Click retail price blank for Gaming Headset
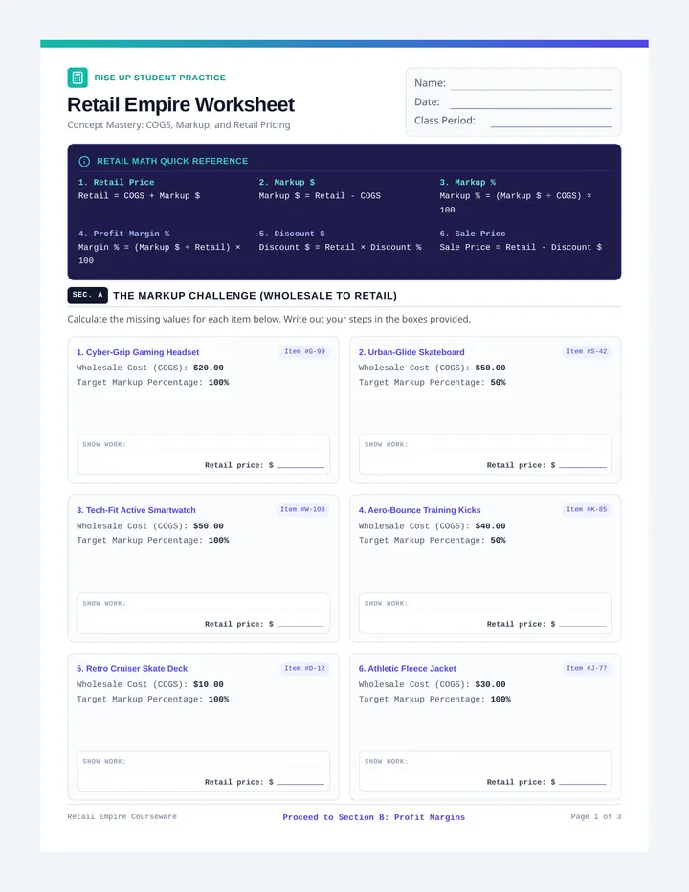Viewport: 689px width, 892px height. coord(300,464)
